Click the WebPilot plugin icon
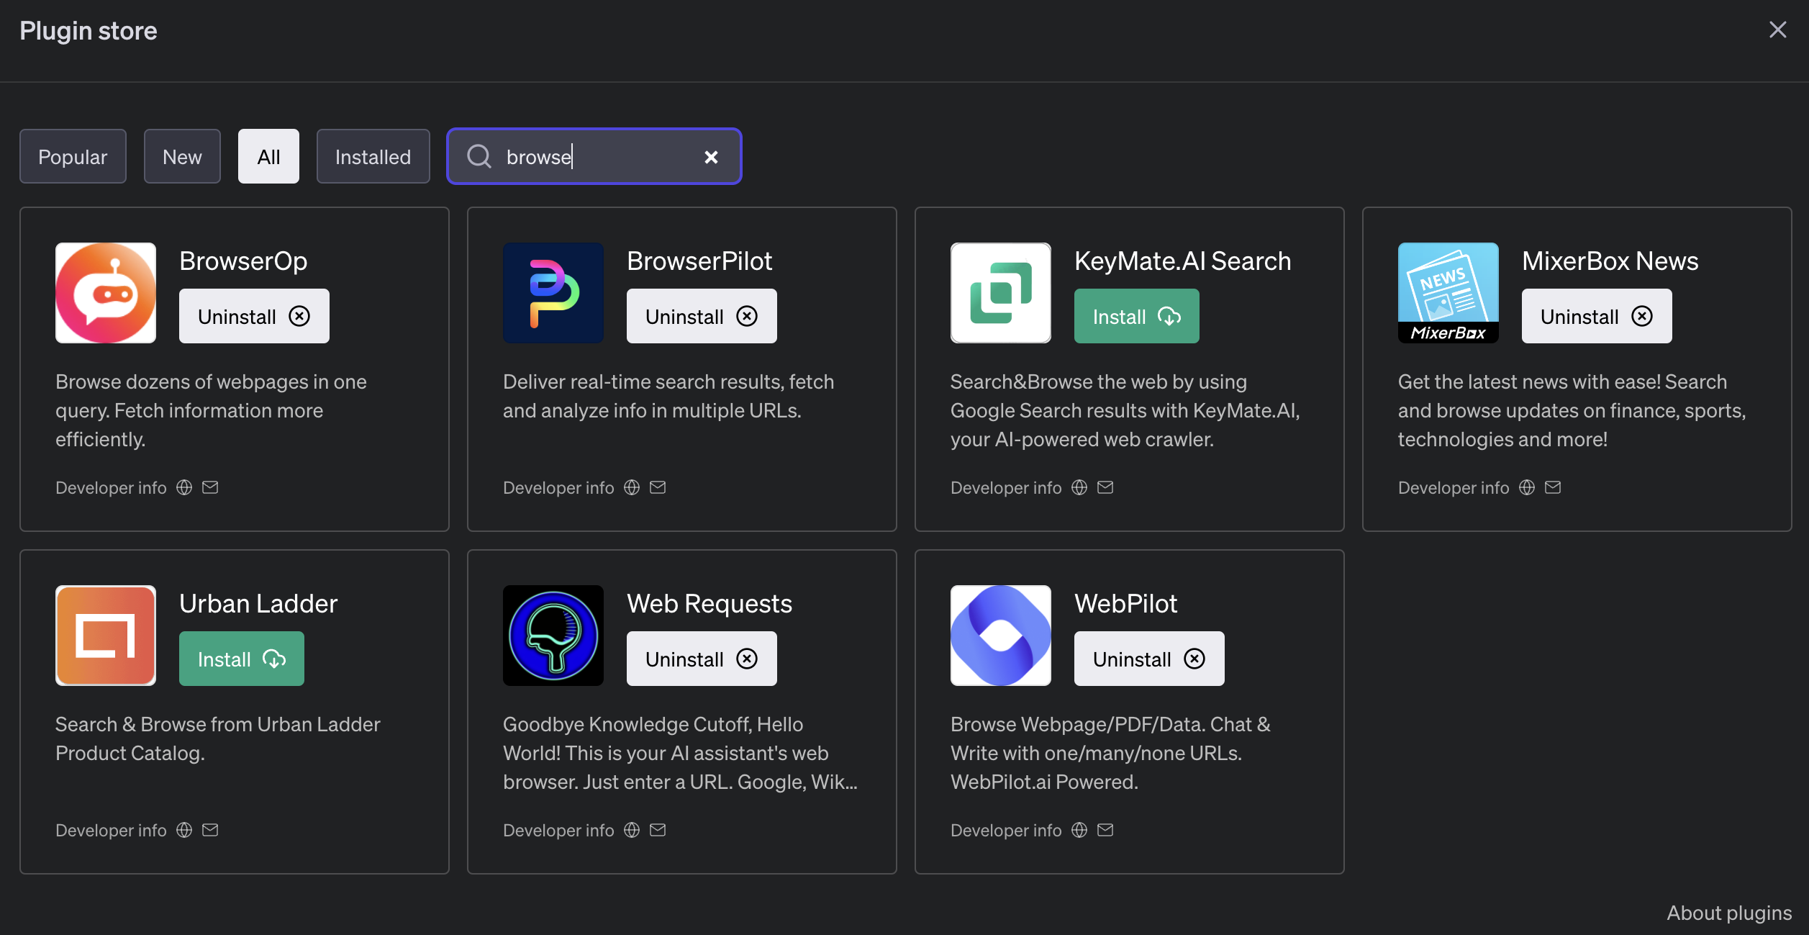 [1001, 634]
